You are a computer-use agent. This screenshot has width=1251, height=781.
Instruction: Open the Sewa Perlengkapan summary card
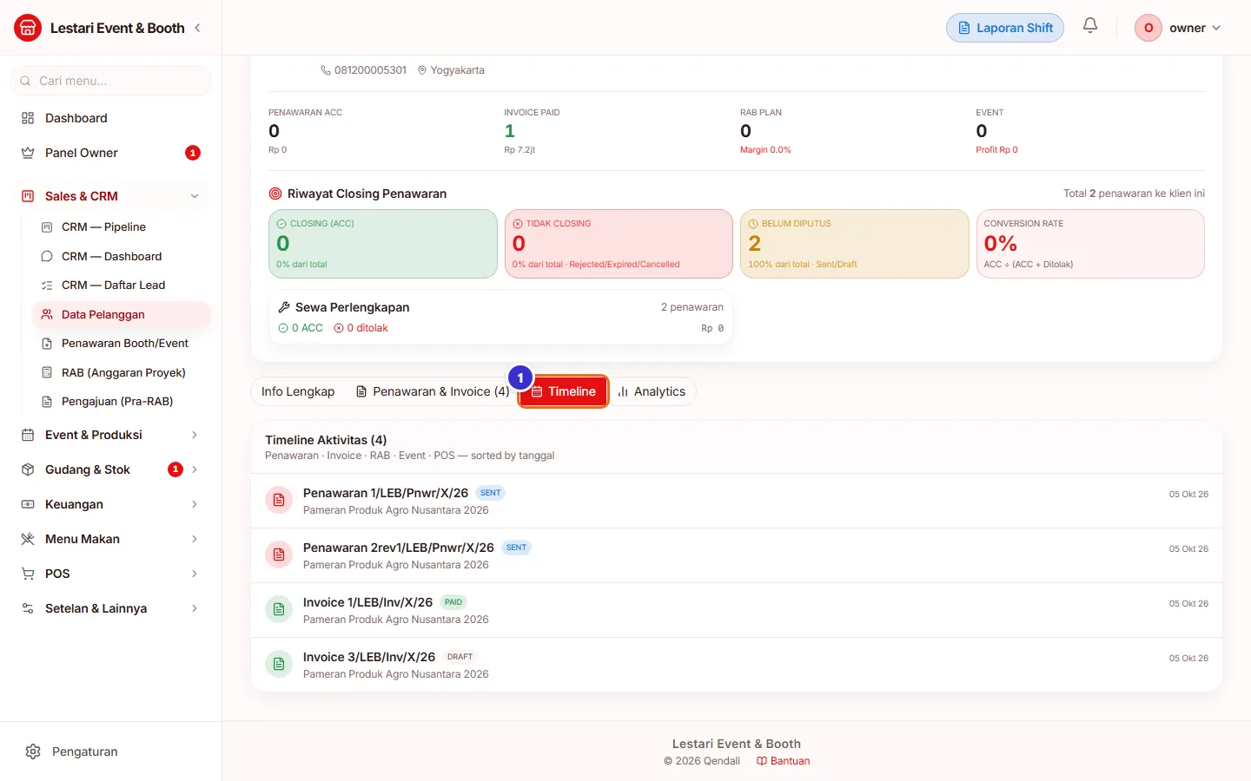(x=500, y=317)
